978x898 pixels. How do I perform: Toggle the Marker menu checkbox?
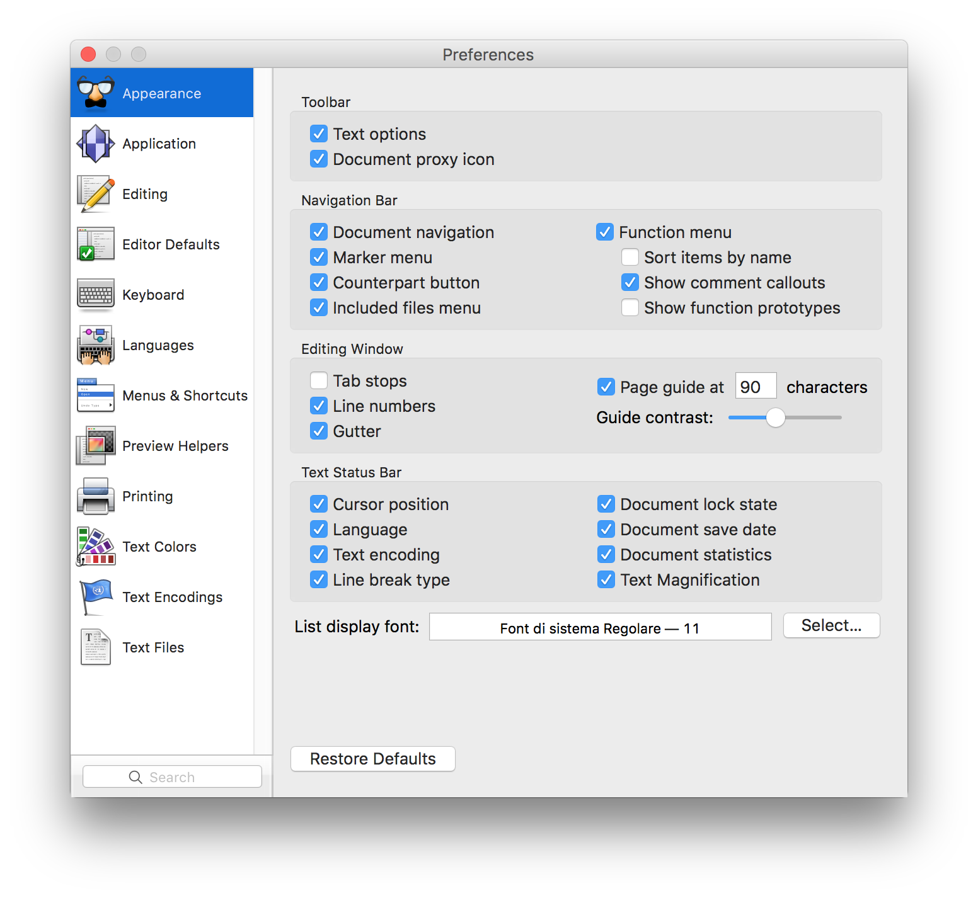point(319,257)
